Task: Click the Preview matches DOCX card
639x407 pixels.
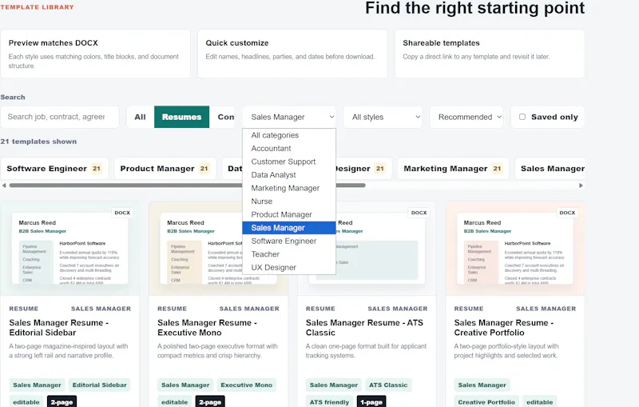Action: coord(95,54)
